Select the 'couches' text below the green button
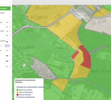 (2, 13)
